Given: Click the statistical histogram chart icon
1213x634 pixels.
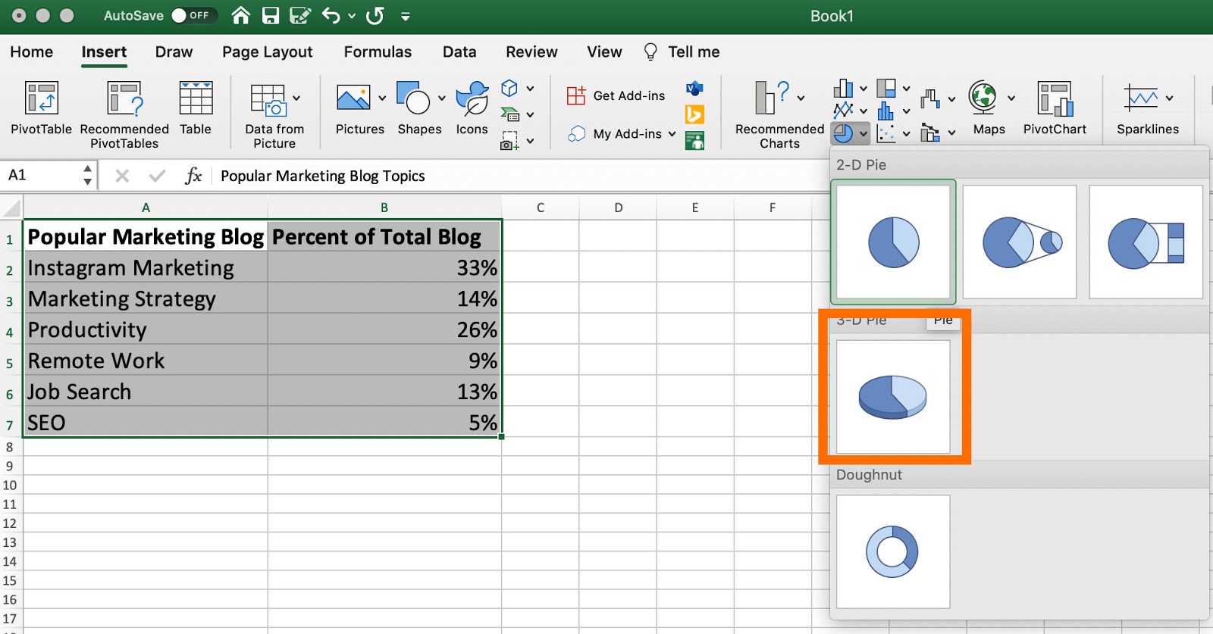Looking at the screenshot, I should click(x=885, y=111).
